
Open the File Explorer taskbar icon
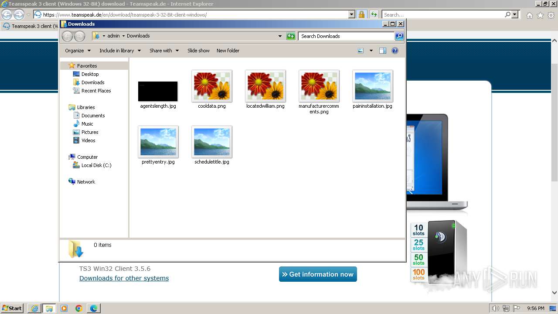49,308
